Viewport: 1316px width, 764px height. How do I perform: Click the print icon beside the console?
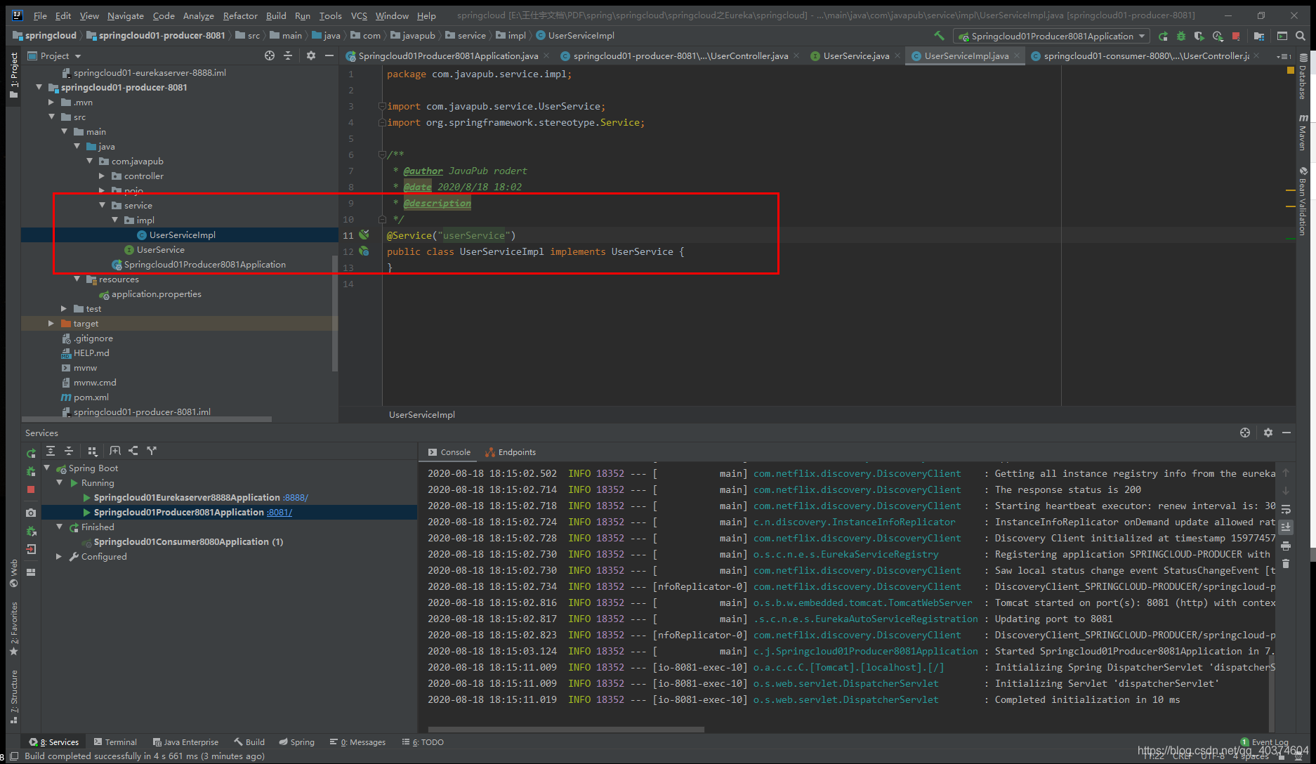tap(1286, 546)
